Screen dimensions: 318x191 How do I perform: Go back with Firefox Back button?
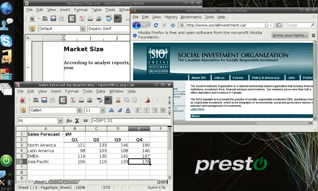(x=137, y=25)
